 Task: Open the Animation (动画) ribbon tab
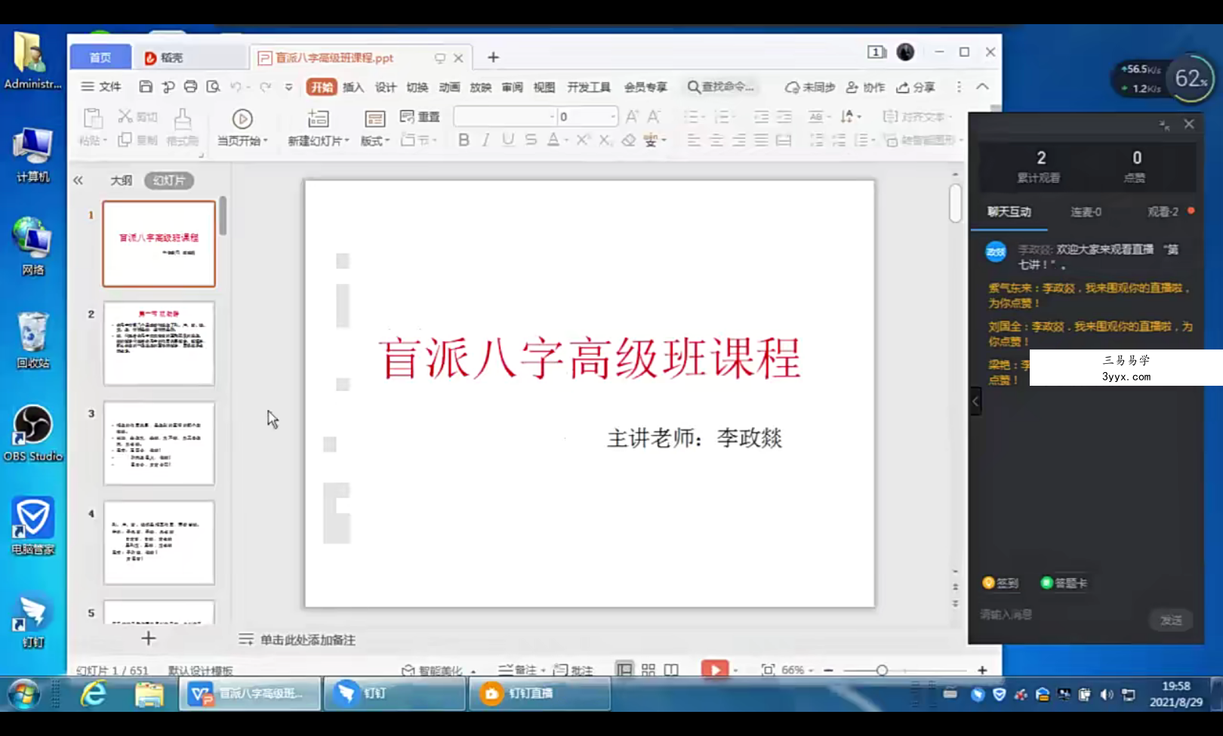point(449,87)
